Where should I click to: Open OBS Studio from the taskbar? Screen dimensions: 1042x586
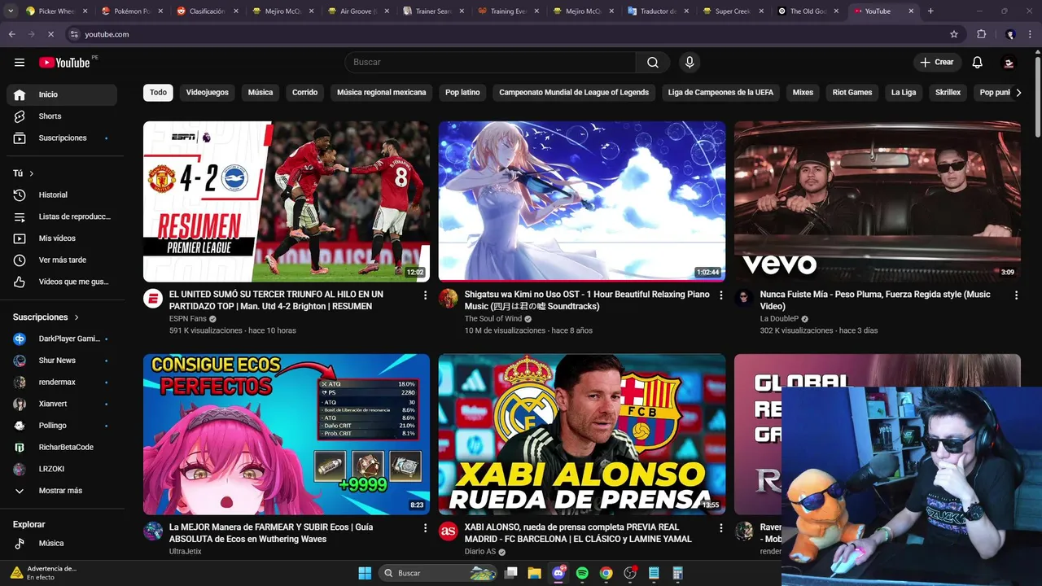[x=629, y=573]
